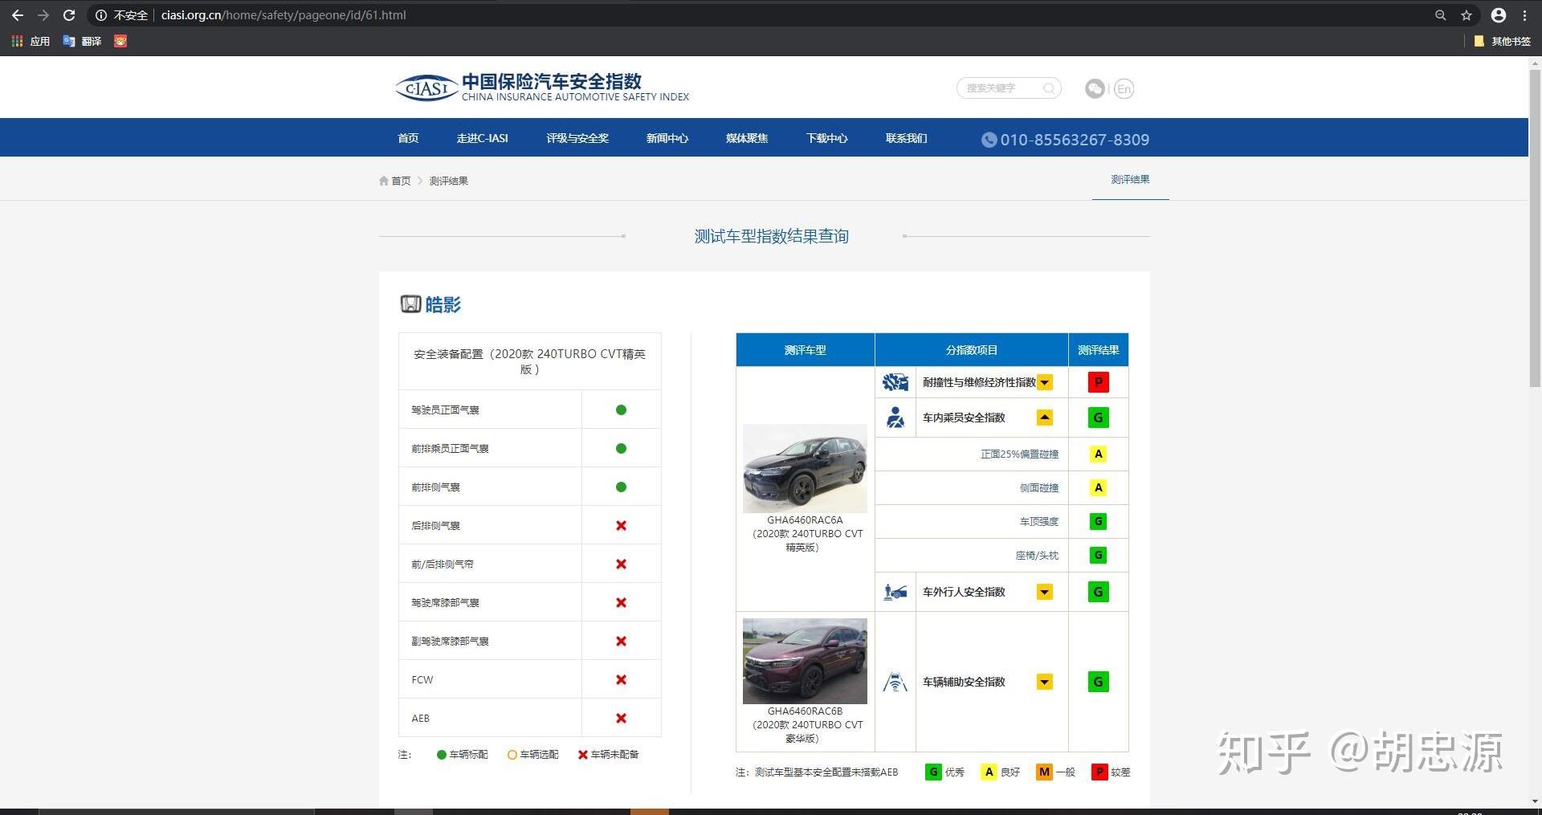The image size is (1542, 815).
Task: Open the 下载中心 nav item
Action: coord(827,138)
